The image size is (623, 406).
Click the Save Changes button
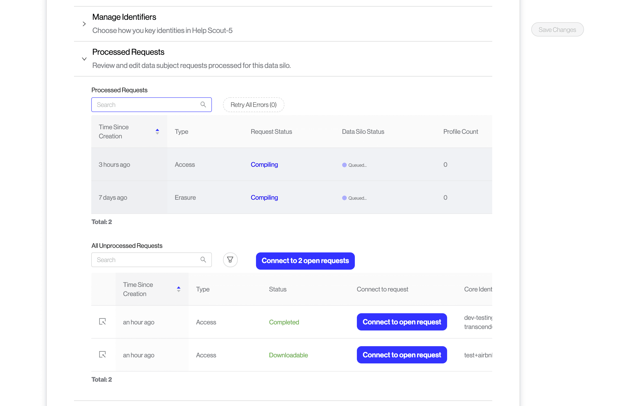(557, 30)
